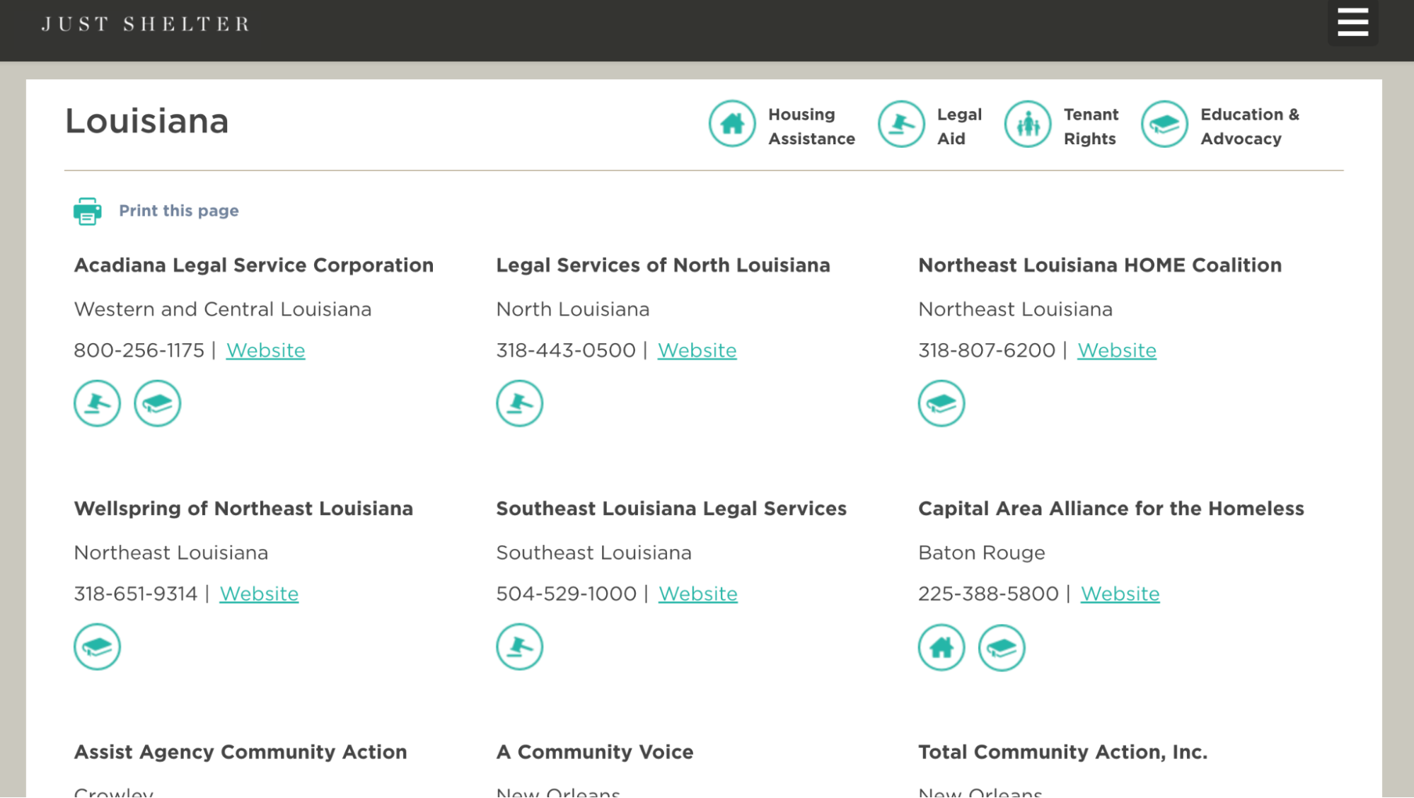Click the Southeast Louisiana Legal Services gavel icon

(519, 647)
